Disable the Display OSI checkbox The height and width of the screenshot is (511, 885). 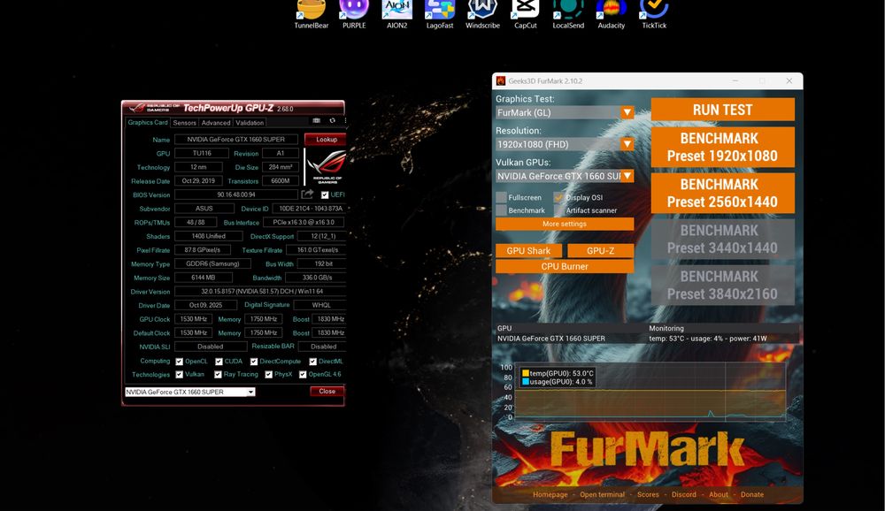(x=558, y=197)
